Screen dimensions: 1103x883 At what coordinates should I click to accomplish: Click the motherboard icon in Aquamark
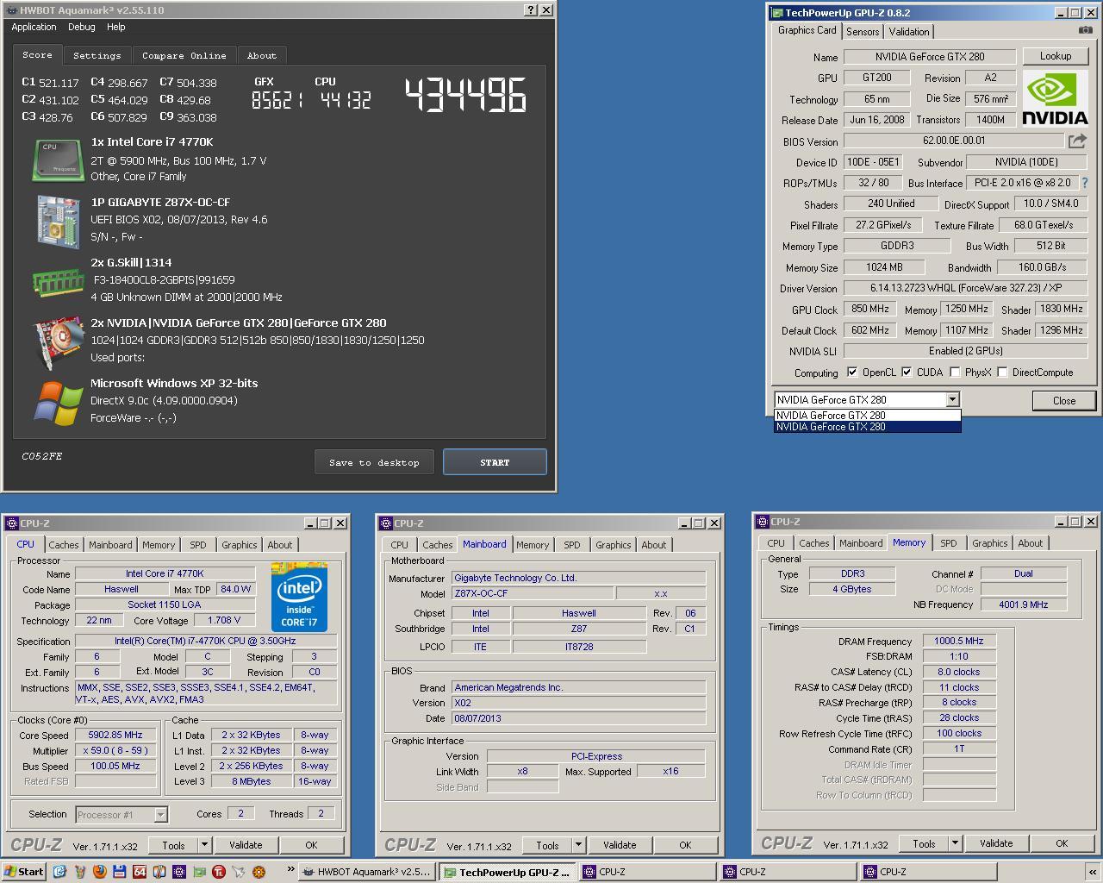(x=59, y=221)
